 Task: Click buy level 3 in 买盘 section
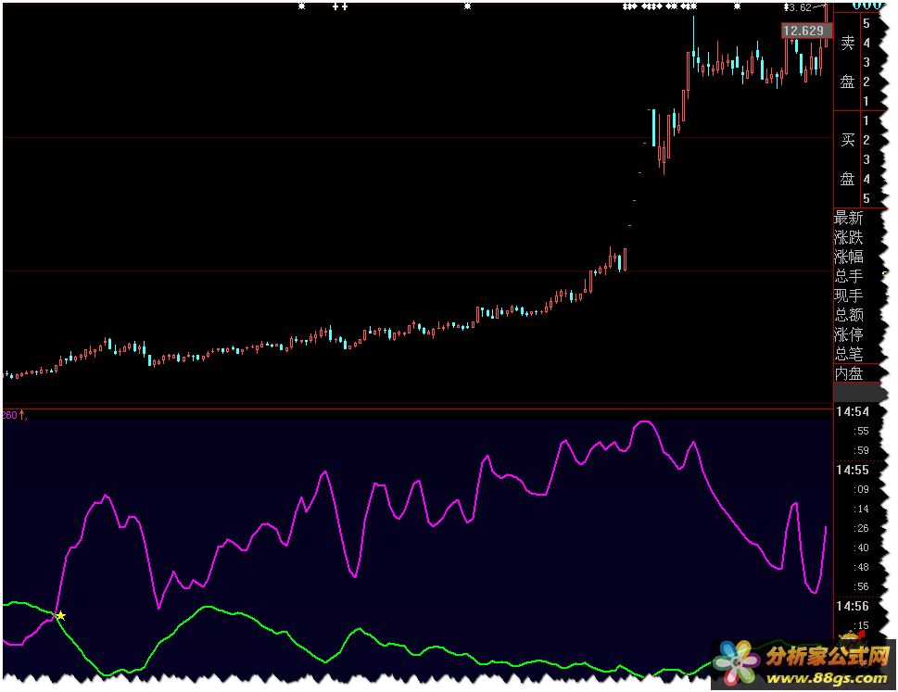click(x=866, y=159)
